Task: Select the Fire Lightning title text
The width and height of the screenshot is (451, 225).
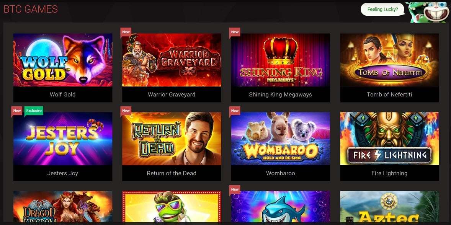Action: click(x=389, y=173)
